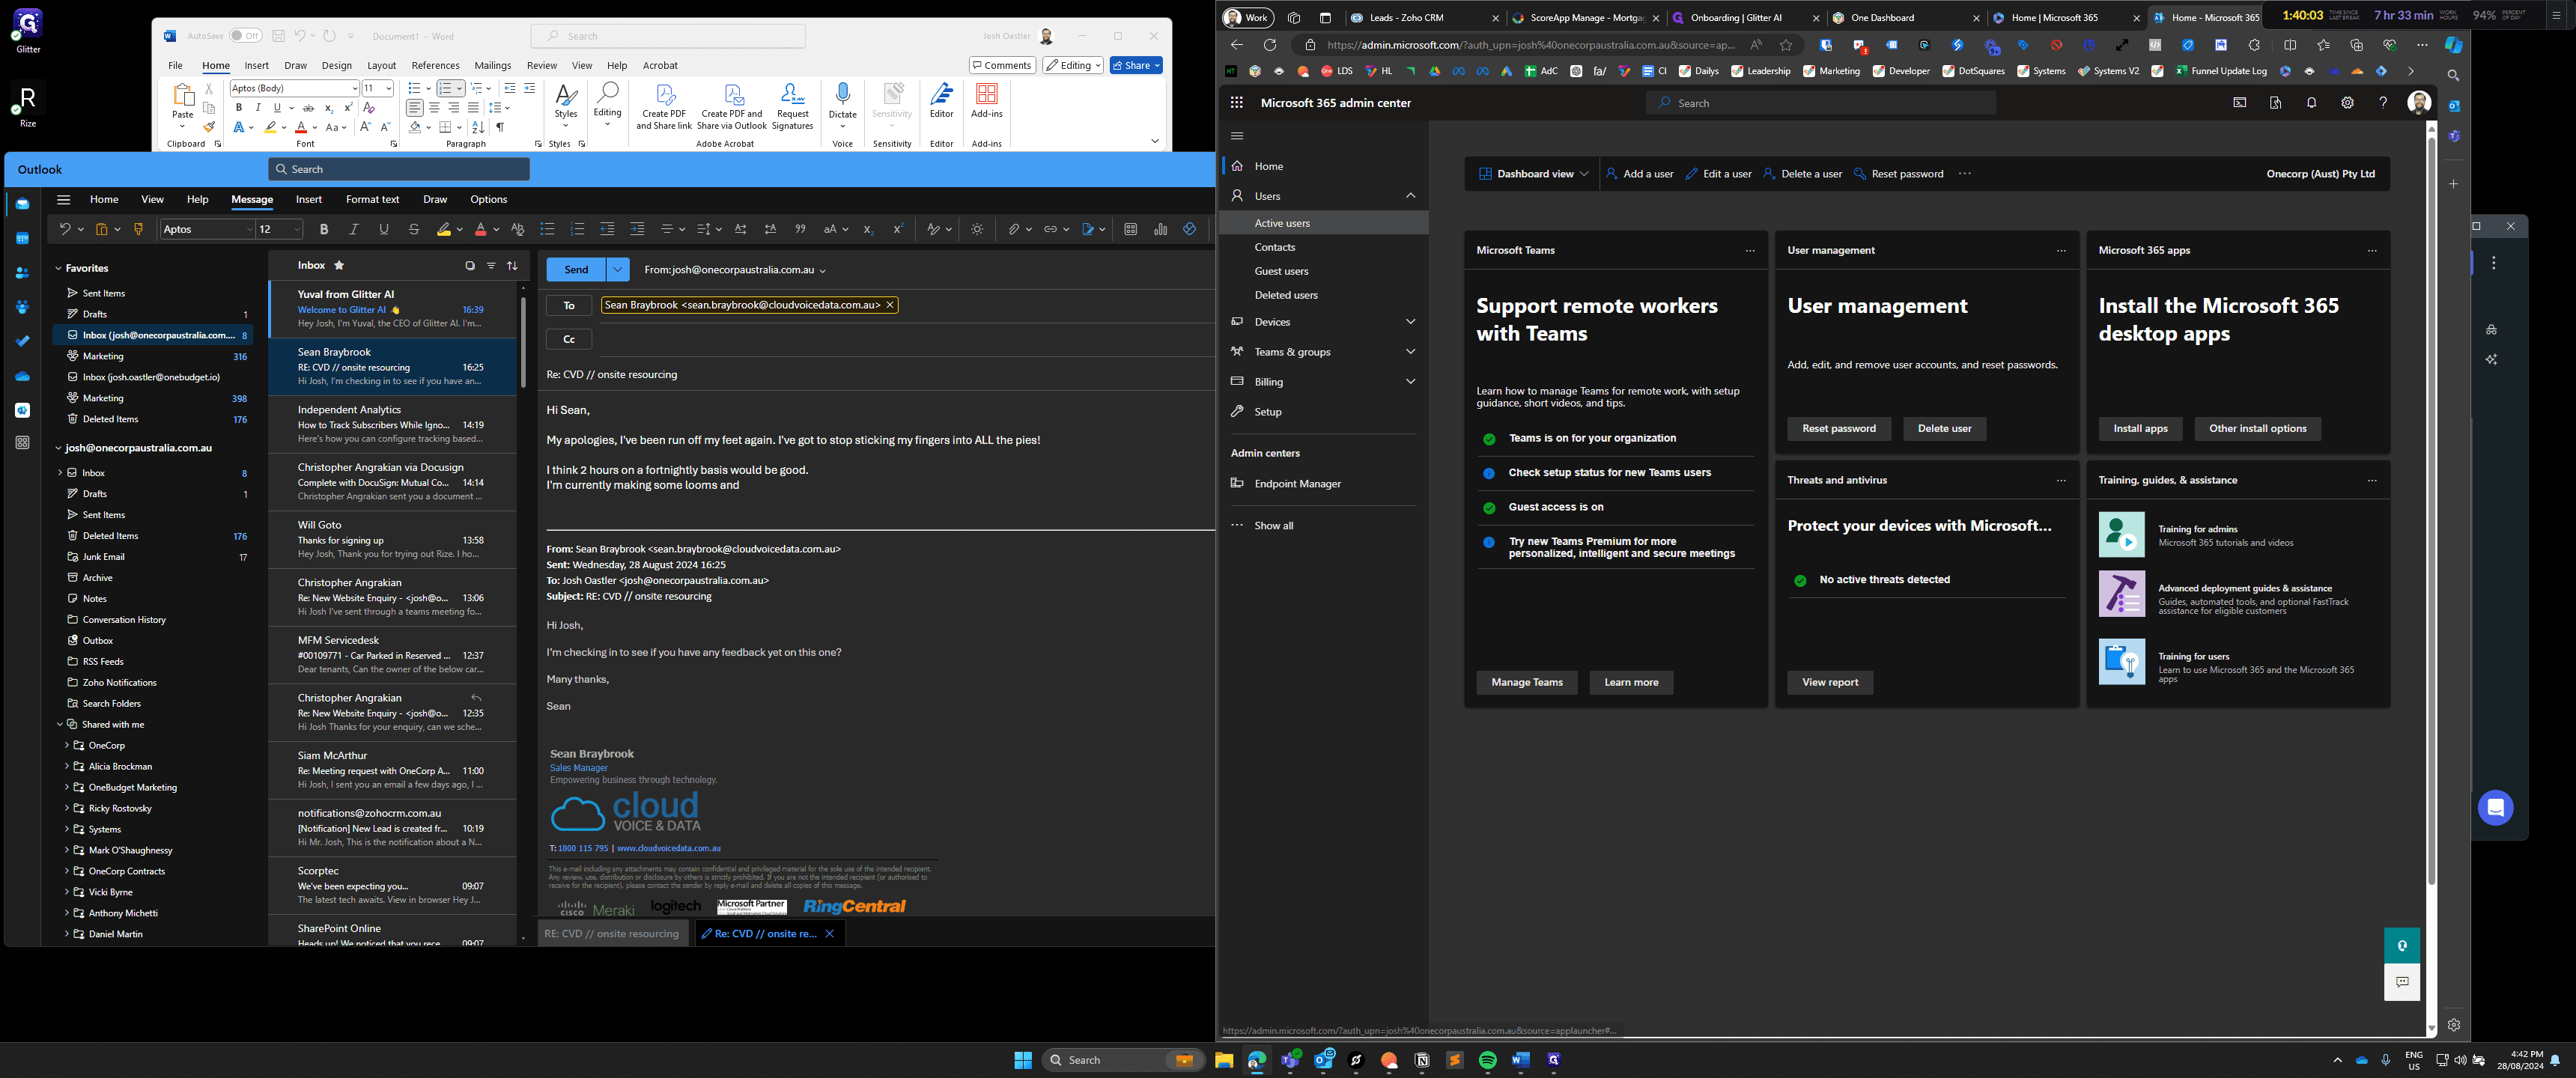
Task: Open the References tab in Word
Action: point(435,66)
